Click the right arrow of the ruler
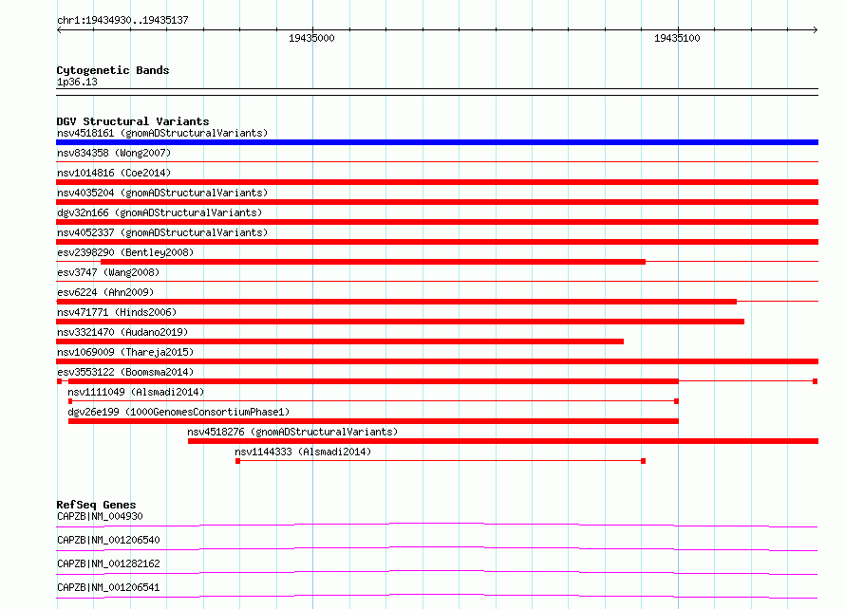The height and width of the screenshot is (609, 845). 815,30
